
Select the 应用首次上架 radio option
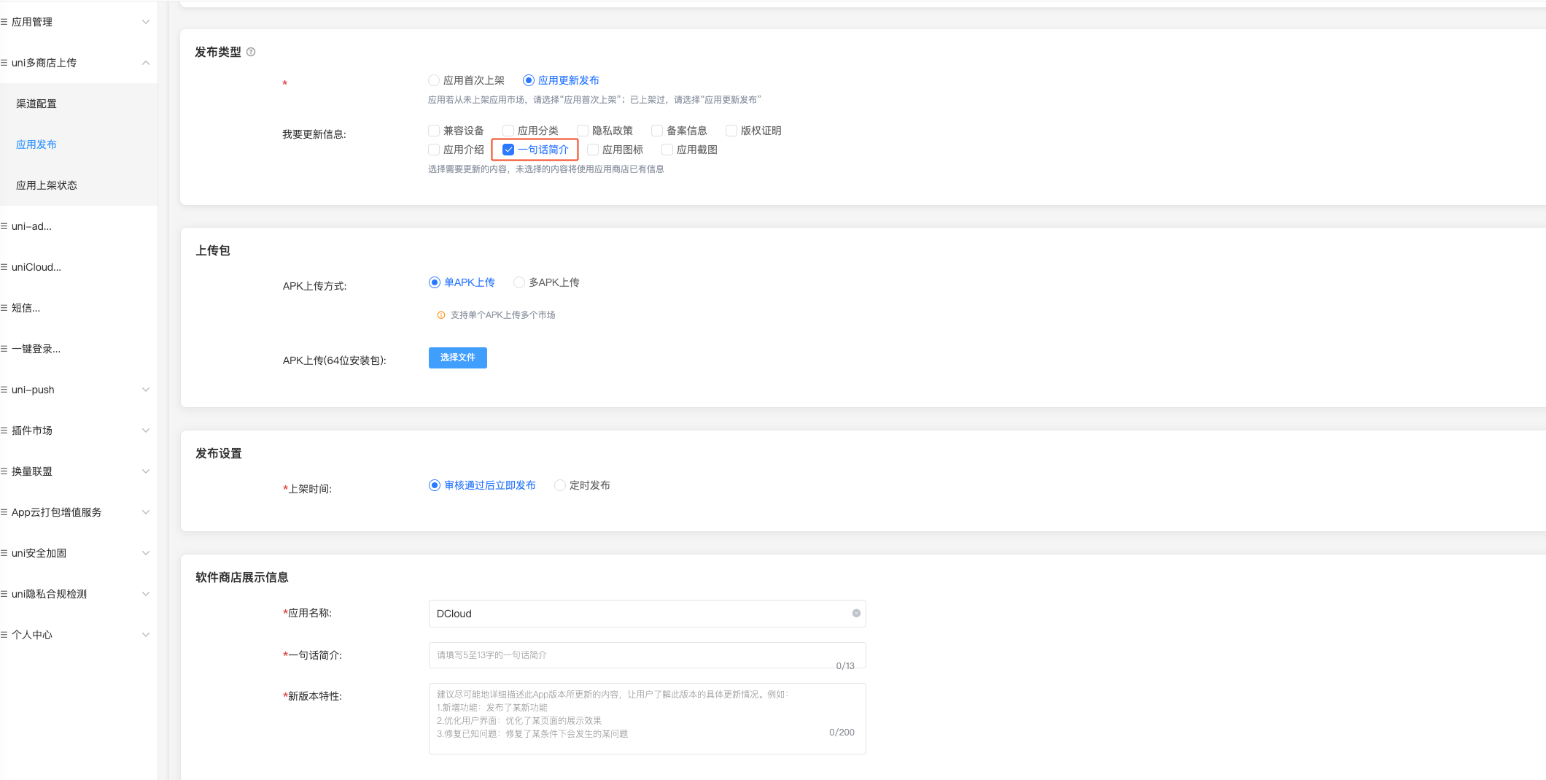pos(434,80)
